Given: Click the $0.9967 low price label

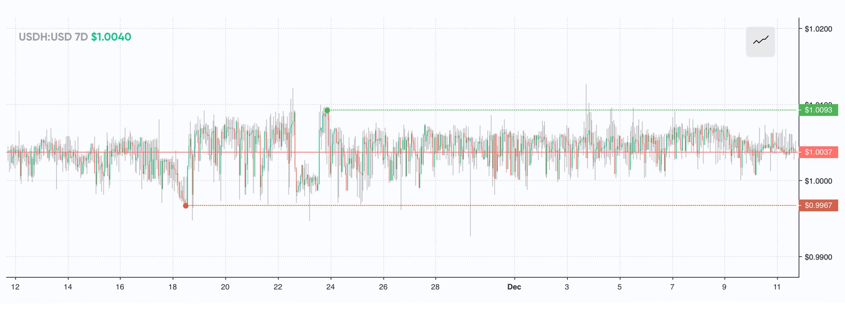Looking at the screenshot, I should click(x=818, y=205).
